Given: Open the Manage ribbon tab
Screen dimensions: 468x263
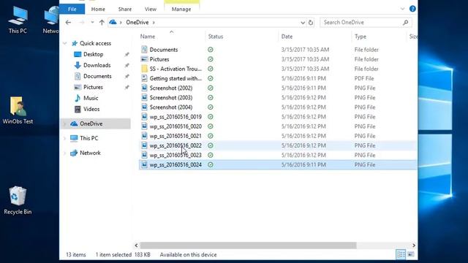Looking at the screenshot, I should (x=181, y=9).
